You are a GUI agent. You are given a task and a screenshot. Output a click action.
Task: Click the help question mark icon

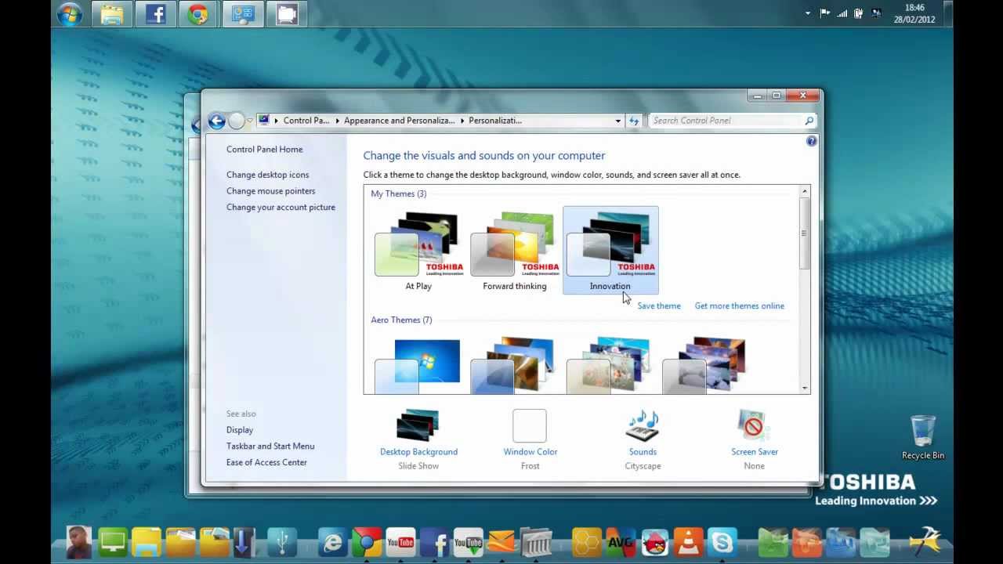pos(811,141)
